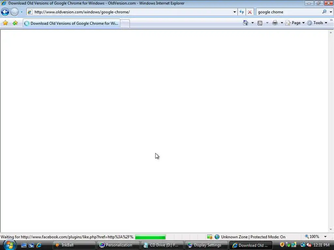Click 'Waiting for http://www.facebook.com' status text
This screenshot has height=250, width=334.
[x=67, y=237]
